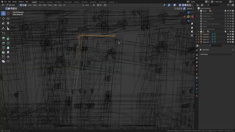Screen dimensions: 235x132
Task: Toggle exclude checkbox for bg collection
Action: pyautogui.click(x=225, y=32)
